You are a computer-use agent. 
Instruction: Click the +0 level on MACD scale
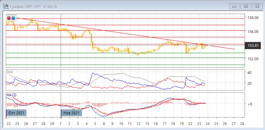[x=250, y=104]
